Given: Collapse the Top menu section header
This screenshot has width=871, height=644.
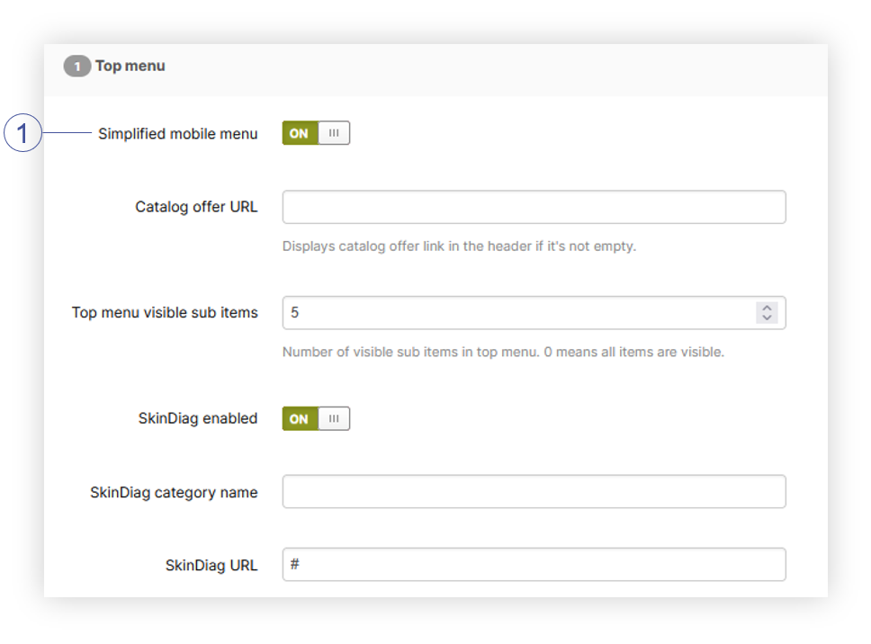Looking at the screenshot, I should click(x=131, y=67).
